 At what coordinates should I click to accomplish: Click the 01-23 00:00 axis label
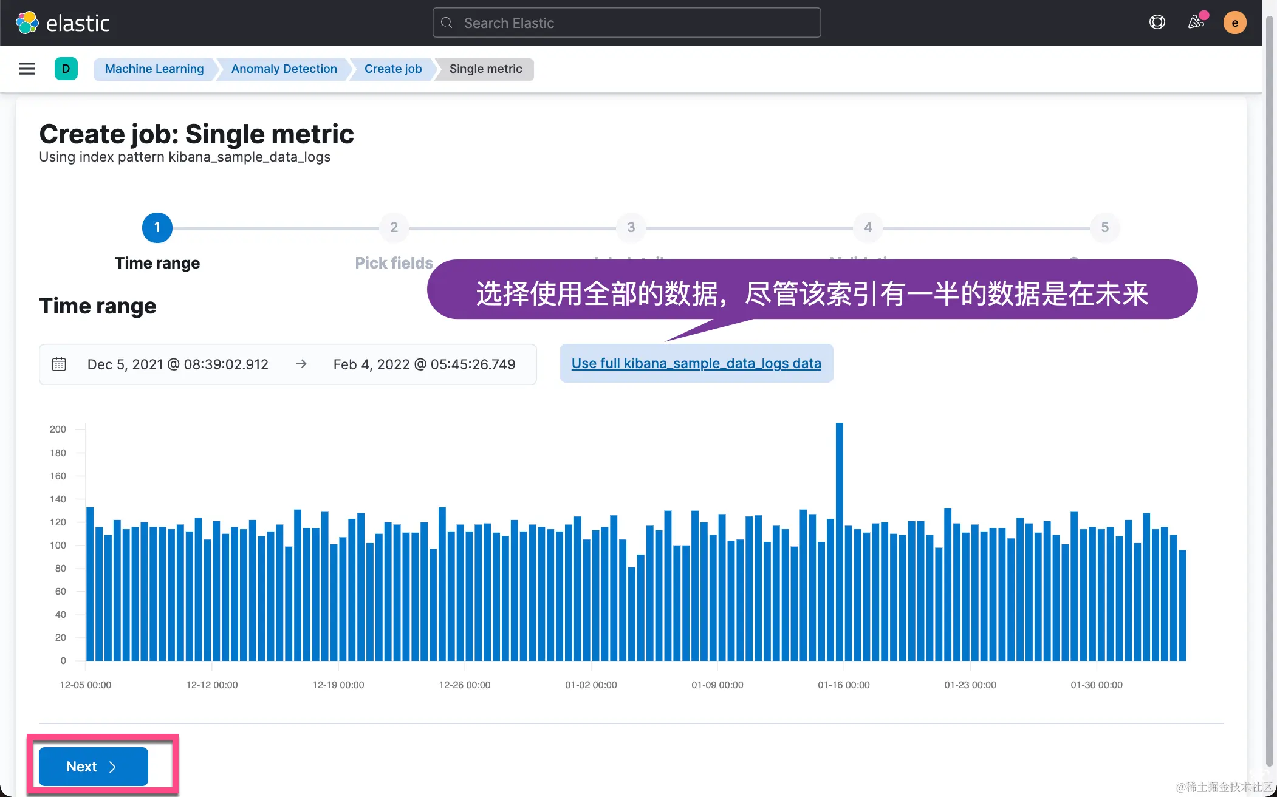click(x=970, y=685)
